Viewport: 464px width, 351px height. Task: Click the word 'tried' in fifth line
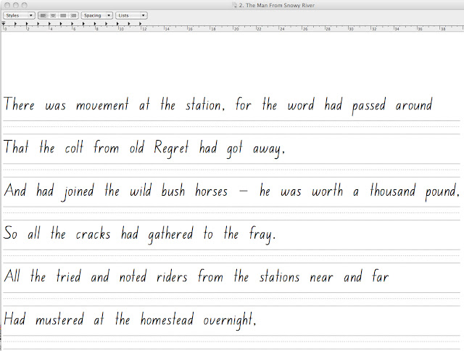coord(69,276)
